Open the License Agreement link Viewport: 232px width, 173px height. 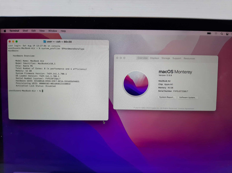pyautogui.click(x=186, y=108)
